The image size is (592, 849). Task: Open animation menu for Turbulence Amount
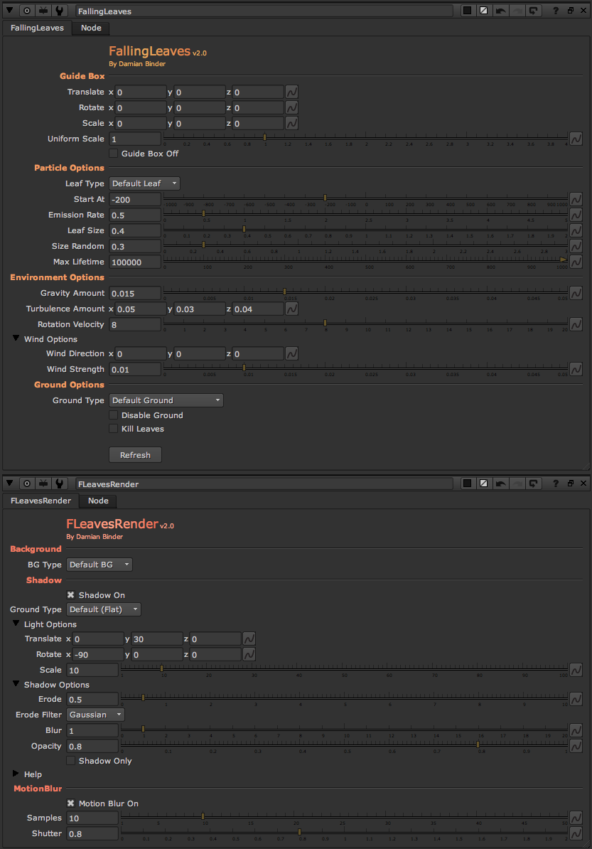click(291, 309)
